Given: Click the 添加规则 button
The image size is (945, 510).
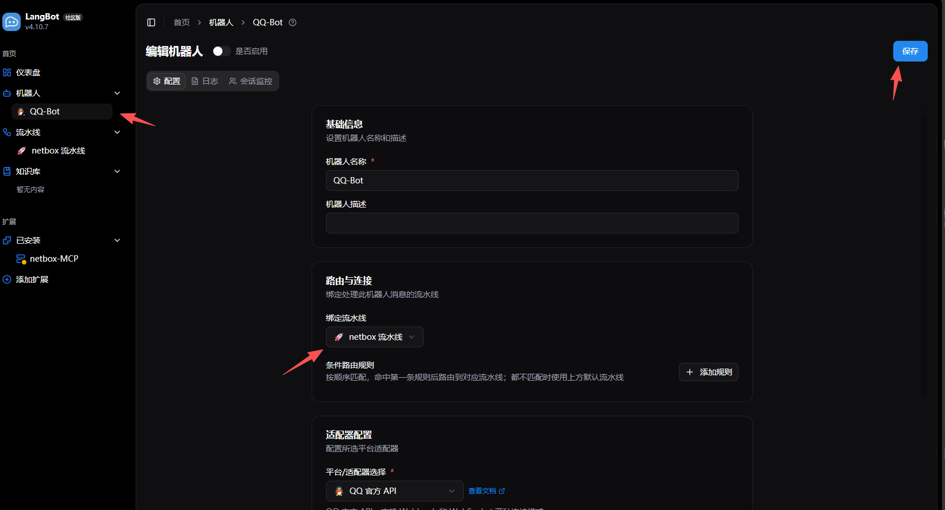Looking at the screenshot, I should pyautogui.click(x=709, y=372).
